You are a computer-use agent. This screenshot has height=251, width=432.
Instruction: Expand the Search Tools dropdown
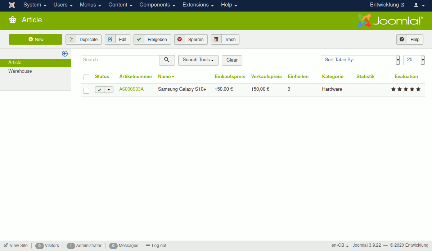click(198, 60)
